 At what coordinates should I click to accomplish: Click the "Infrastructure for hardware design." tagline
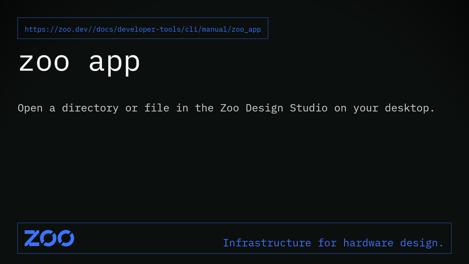tap(333, 243)
